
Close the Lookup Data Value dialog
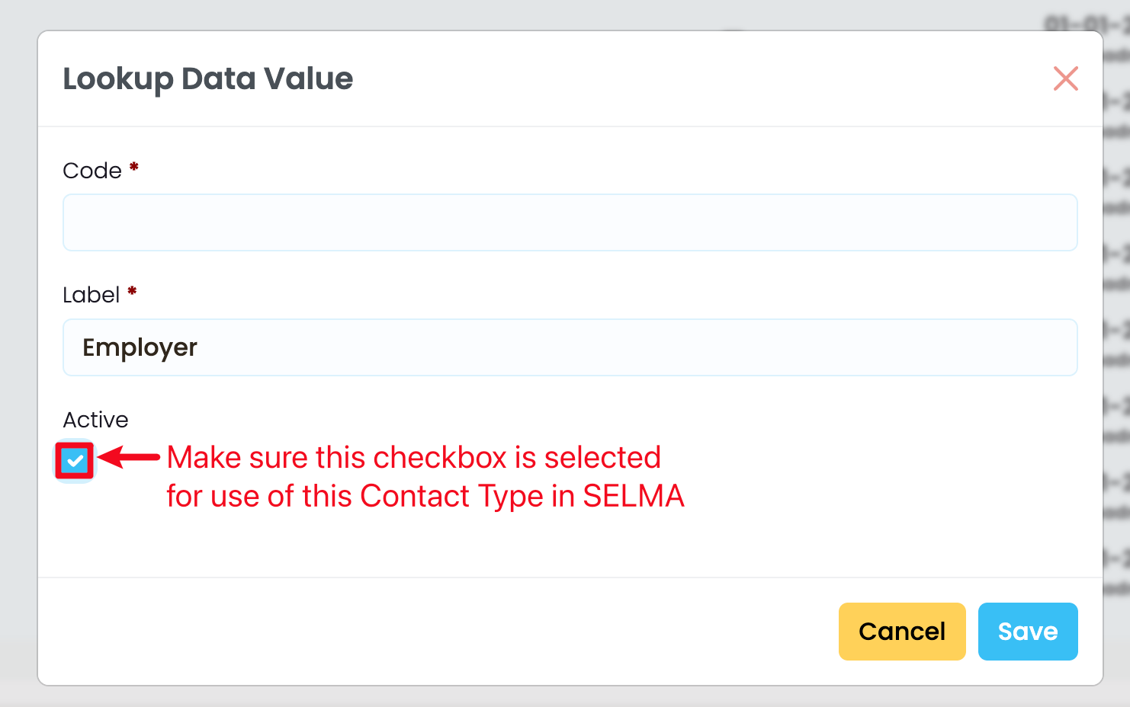[x=1065, y=78]
